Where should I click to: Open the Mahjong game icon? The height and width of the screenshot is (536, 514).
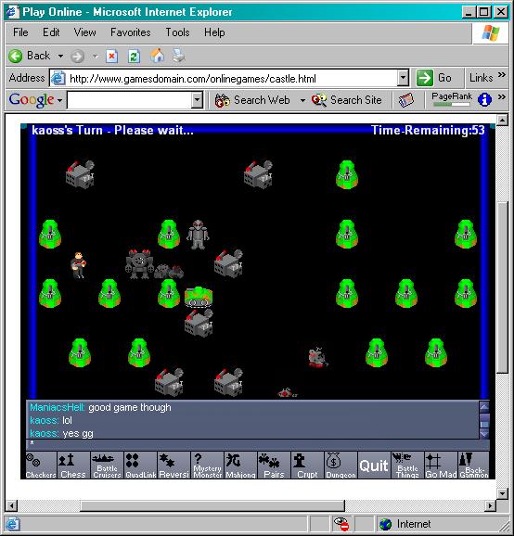[240, 465]
